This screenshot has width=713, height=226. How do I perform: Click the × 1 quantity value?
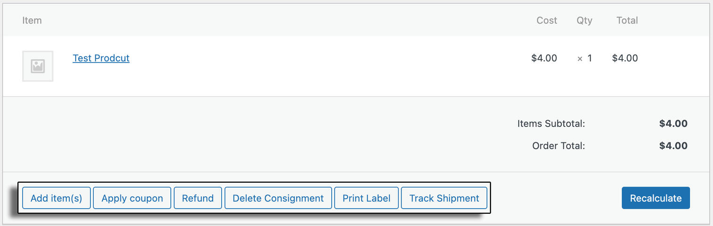point(585,58)
